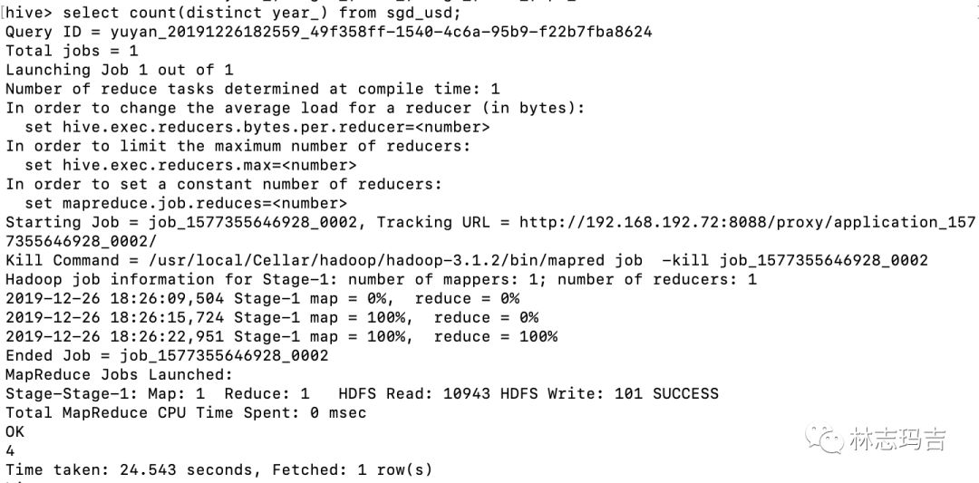Click the mapreduce.job.reduces setting line
The image size is (979, 483).
click(186, 203)
